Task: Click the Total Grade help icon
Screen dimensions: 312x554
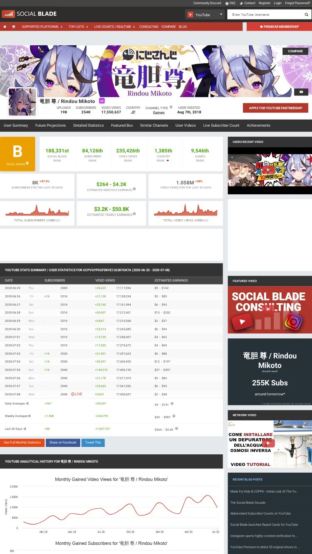Action: click(x=27, y=163)
